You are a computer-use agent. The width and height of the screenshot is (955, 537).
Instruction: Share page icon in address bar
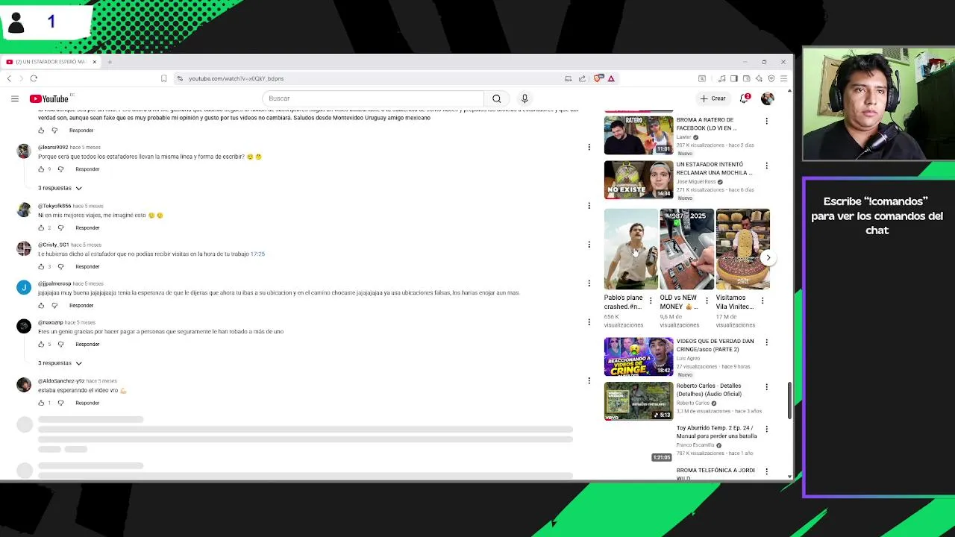pyautogui.click(x=582, y=78)
